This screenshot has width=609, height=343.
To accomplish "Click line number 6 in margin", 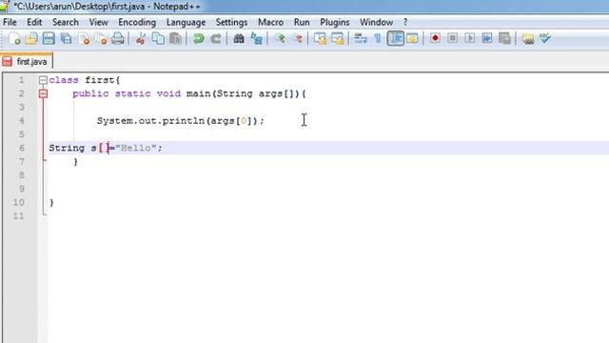I will coord(21,148).
